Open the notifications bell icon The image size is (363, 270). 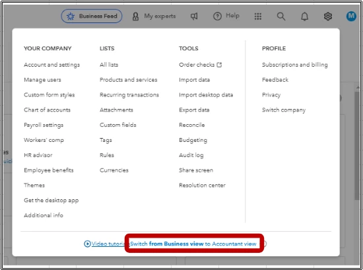pyautogui.click(x=304, y=17)
